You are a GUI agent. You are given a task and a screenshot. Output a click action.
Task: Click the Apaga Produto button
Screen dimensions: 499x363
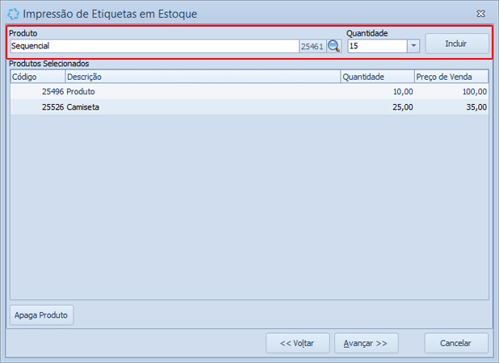[x=42, y=315]
